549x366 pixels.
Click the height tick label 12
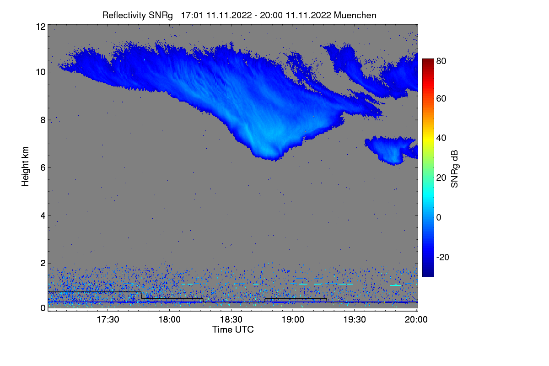[41, 27]
